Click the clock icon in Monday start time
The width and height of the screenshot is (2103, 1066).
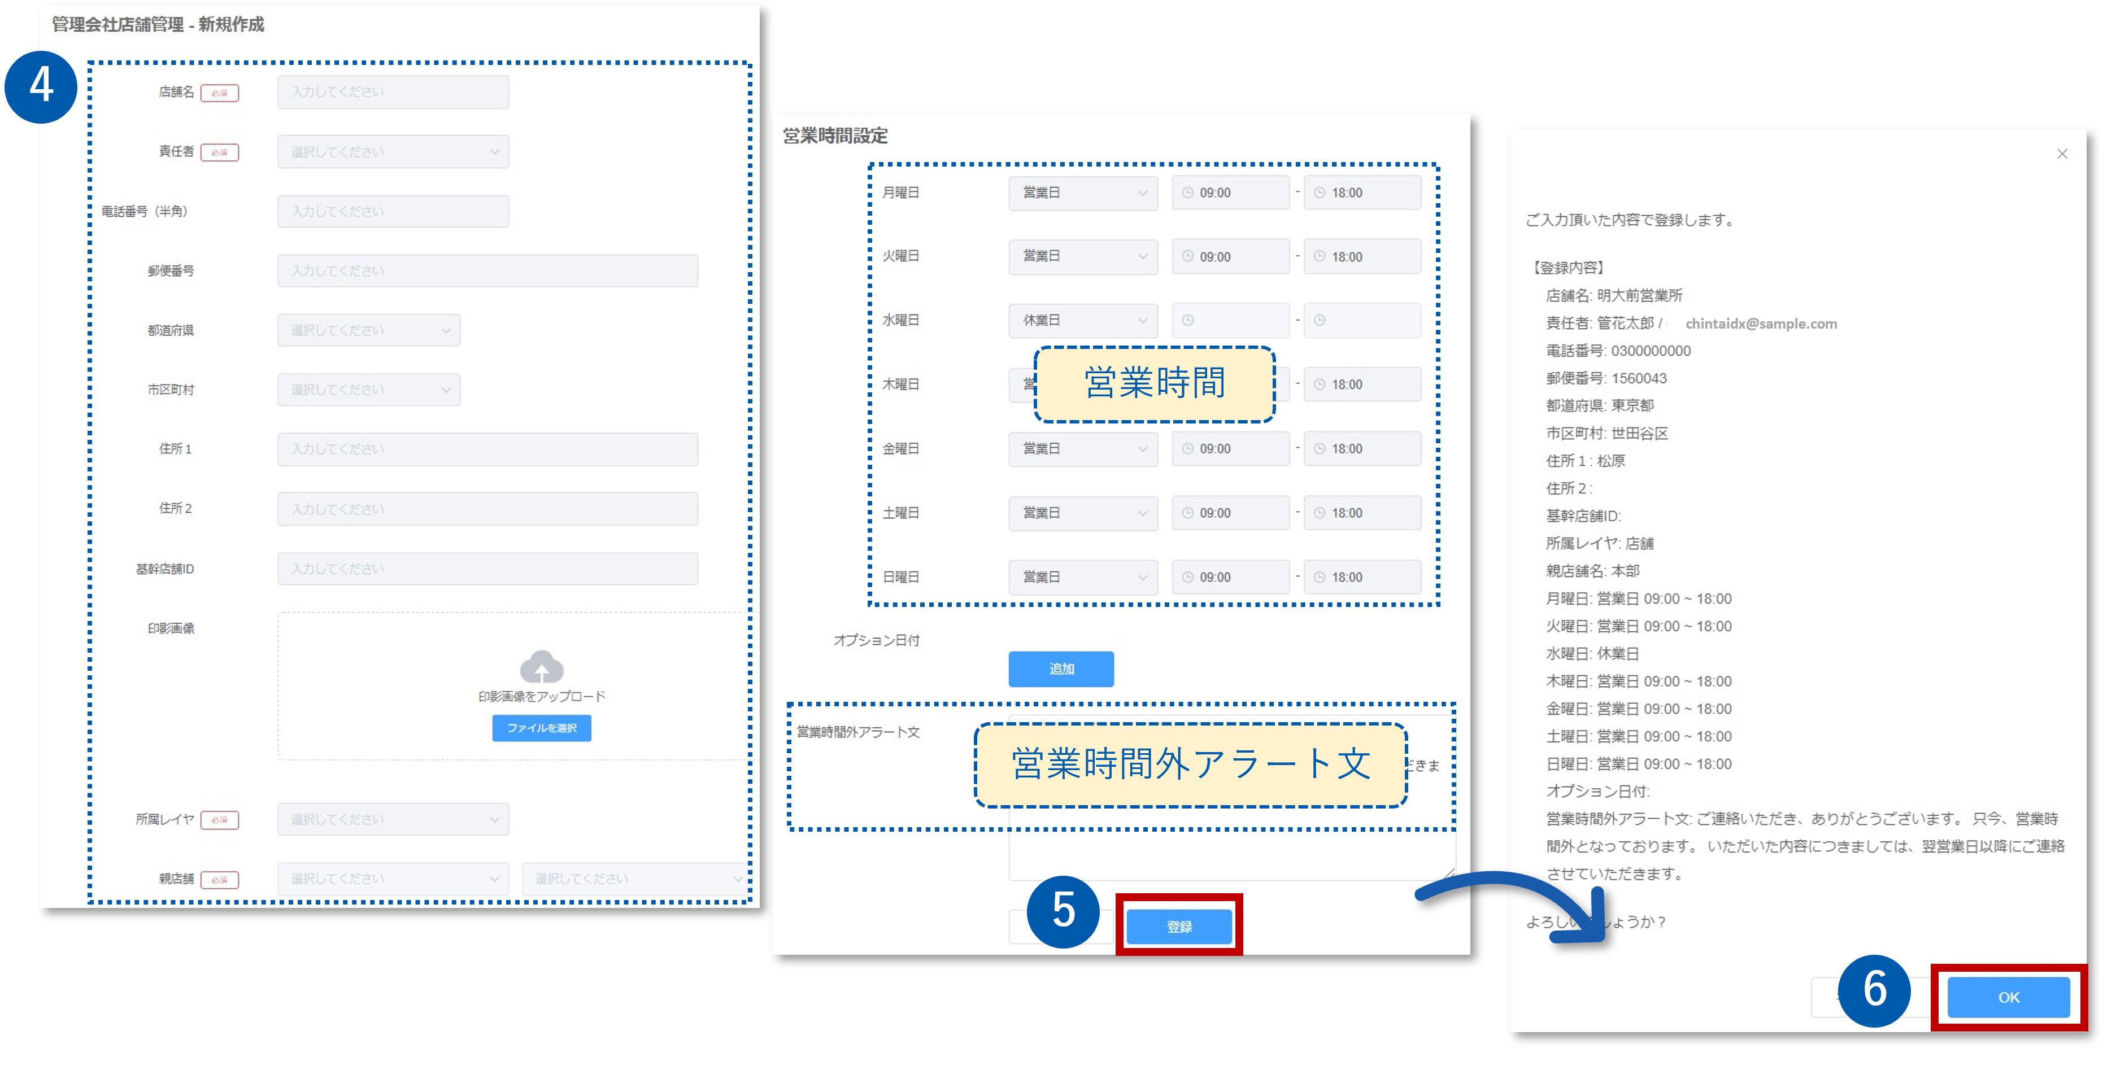(x=1188, y=193)
